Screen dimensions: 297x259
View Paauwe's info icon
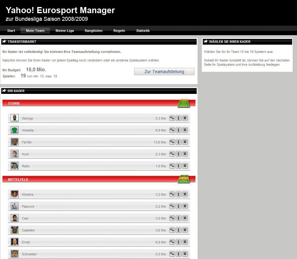178,206
